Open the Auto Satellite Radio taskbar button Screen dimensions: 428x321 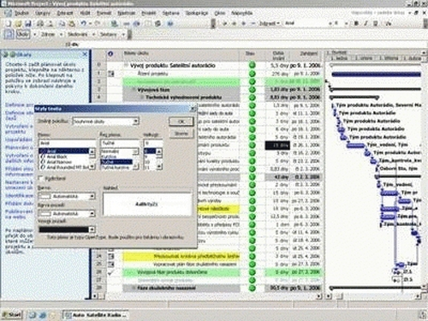(x=96, y=315)
